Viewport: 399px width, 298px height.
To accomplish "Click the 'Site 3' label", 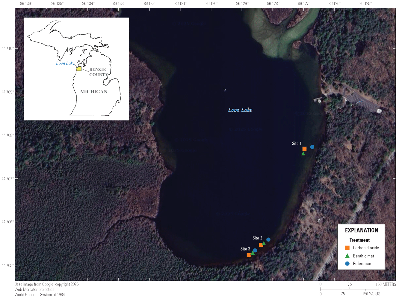I will coord(245,249).
